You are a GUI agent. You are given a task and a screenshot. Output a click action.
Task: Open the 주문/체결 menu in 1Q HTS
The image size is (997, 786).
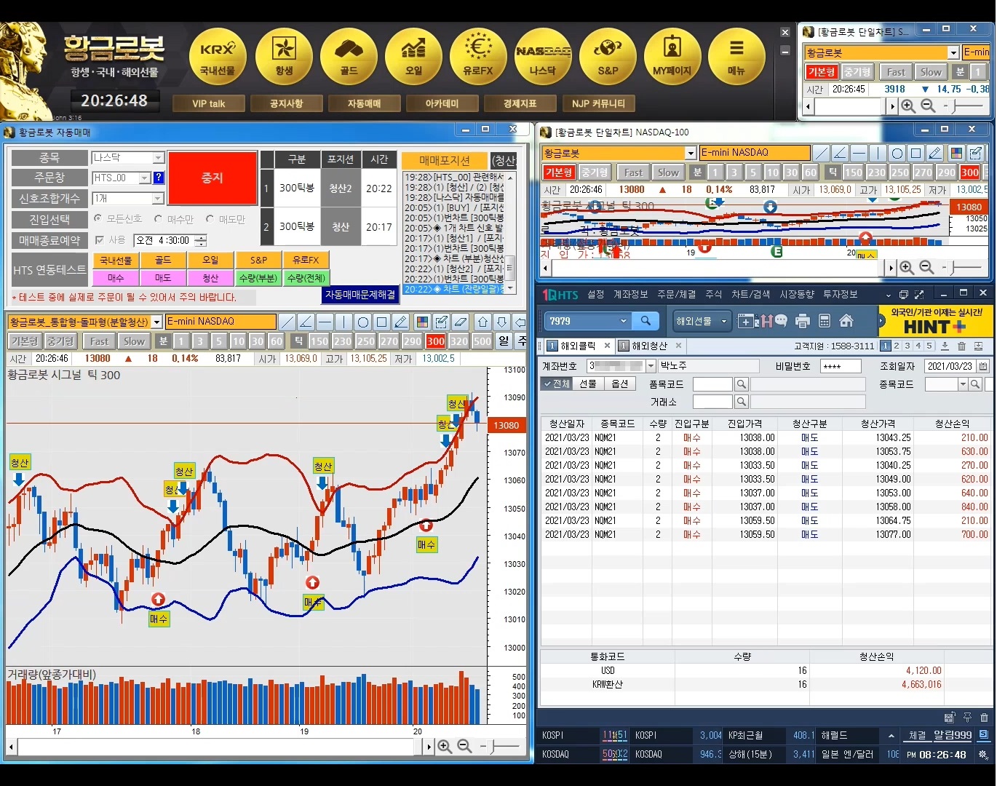click(676, 294)
